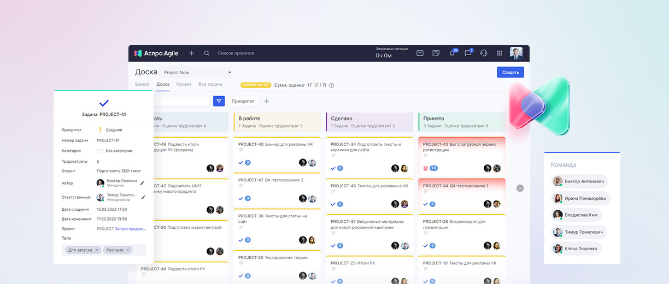Open the Приоритет filter dropdown
The height and width of the screenshot is (284, 669).
coord(243,101)
